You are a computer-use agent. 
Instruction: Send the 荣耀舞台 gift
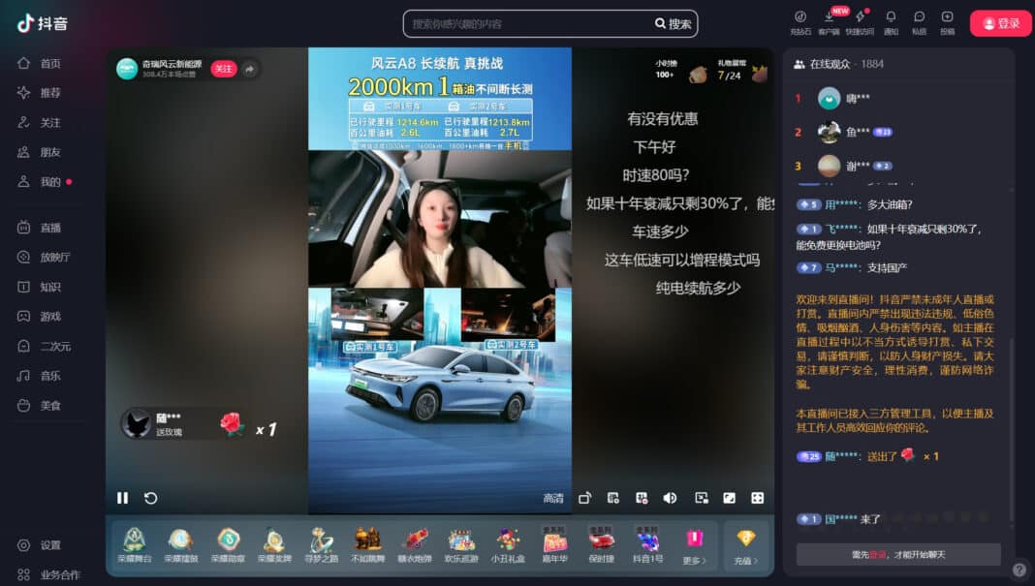point(135,545)
